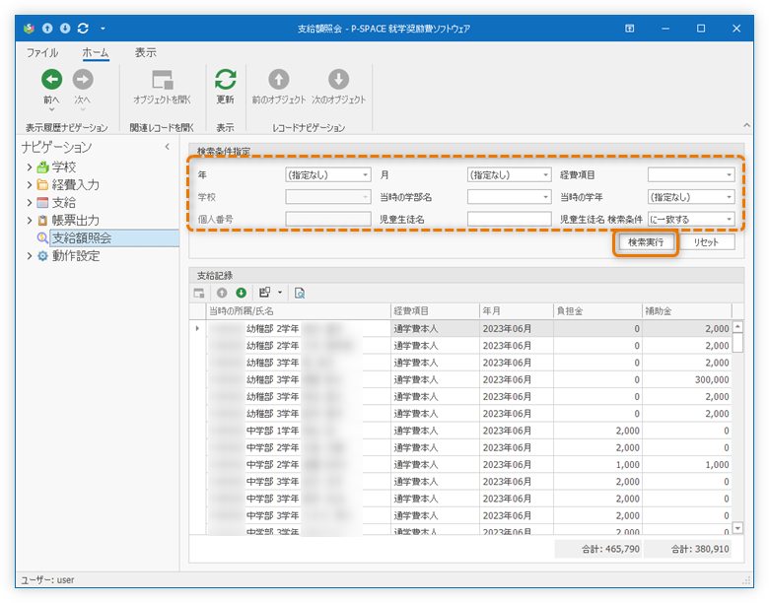Click the row indicator arrow of first record
Screen dimensions: 769x603
coord(197,328)
